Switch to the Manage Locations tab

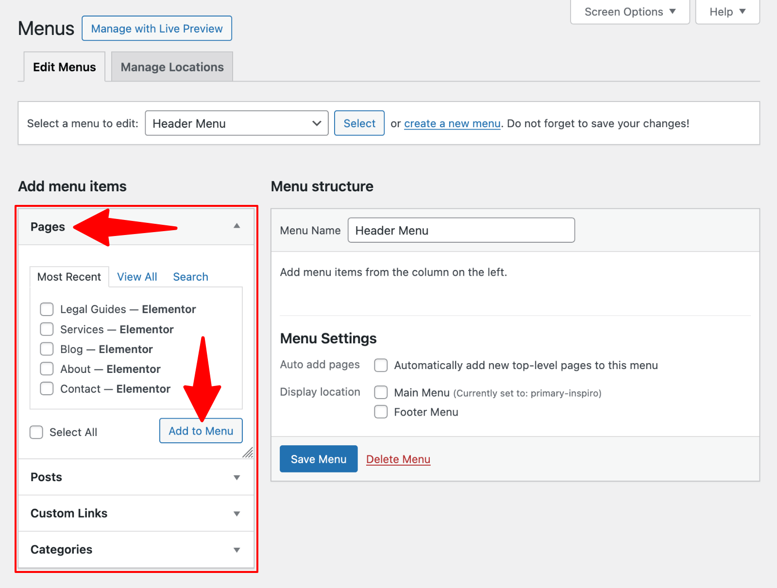(172, 67)
